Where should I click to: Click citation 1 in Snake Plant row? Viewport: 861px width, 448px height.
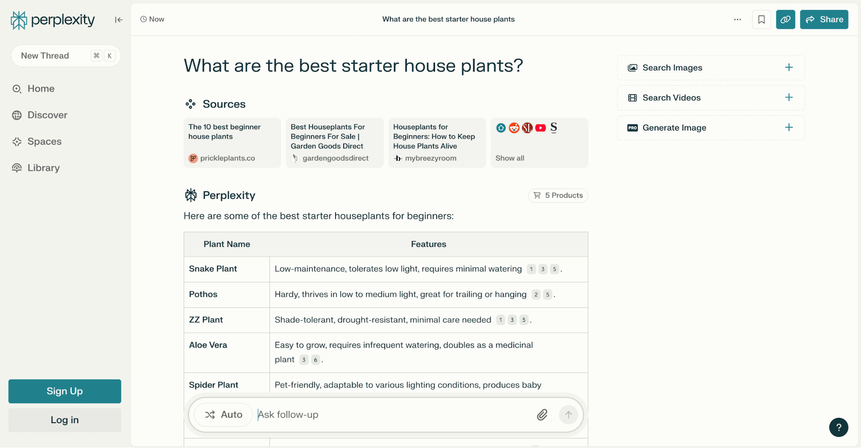tap(531, 269)
